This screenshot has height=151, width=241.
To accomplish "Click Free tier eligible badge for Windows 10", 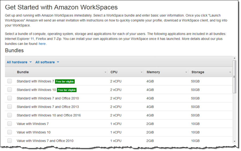I will click(x=67, y=90).
